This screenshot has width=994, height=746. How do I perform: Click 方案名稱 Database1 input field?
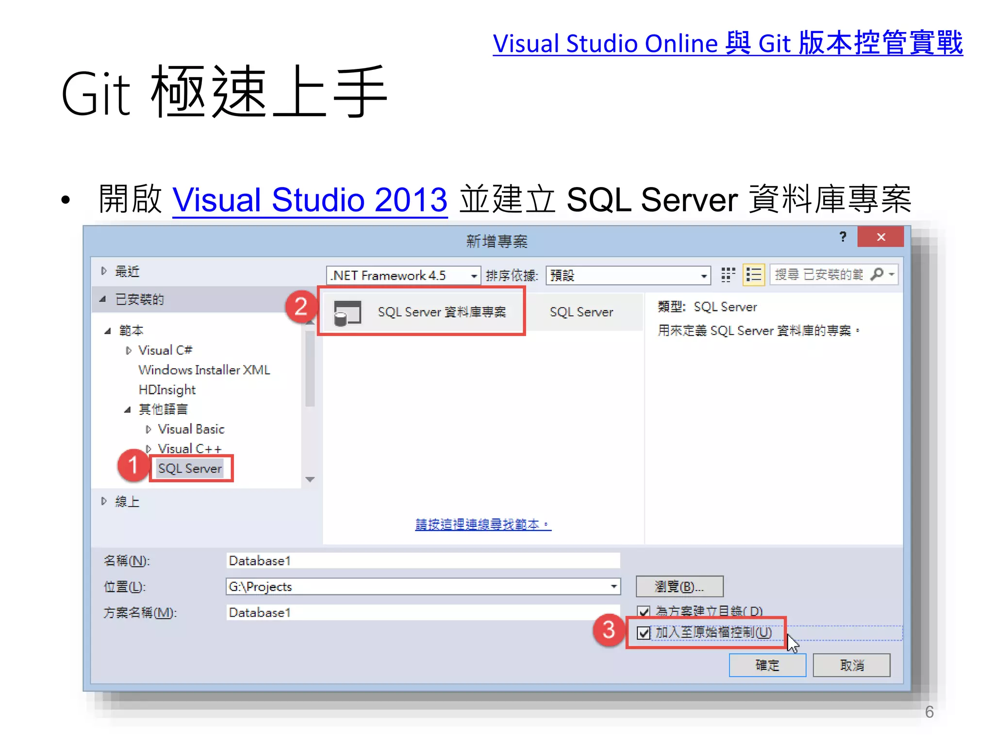tap(423, 613)
